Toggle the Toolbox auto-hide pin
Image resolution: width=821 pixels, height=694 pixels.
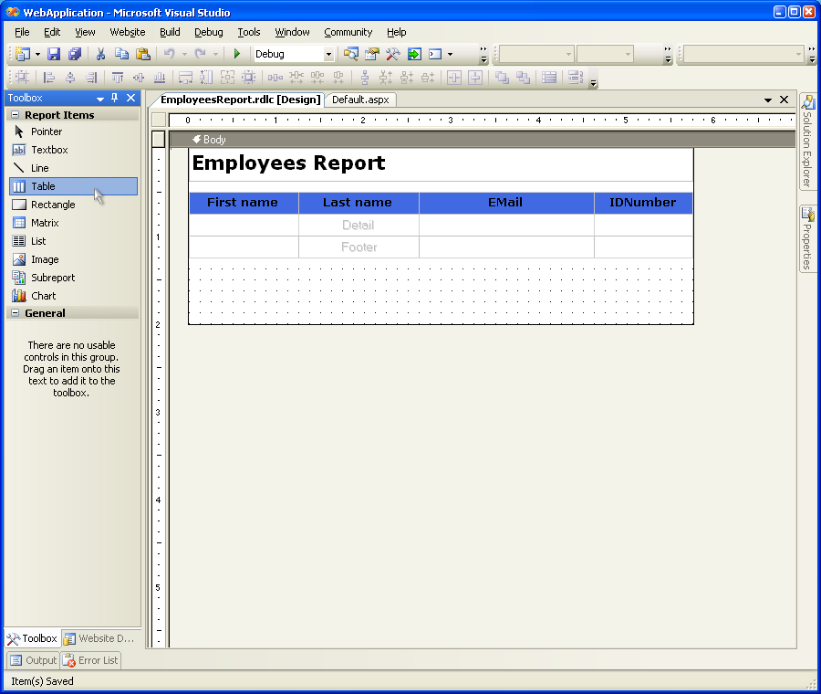pyautogui.click(x=115, y=98)
